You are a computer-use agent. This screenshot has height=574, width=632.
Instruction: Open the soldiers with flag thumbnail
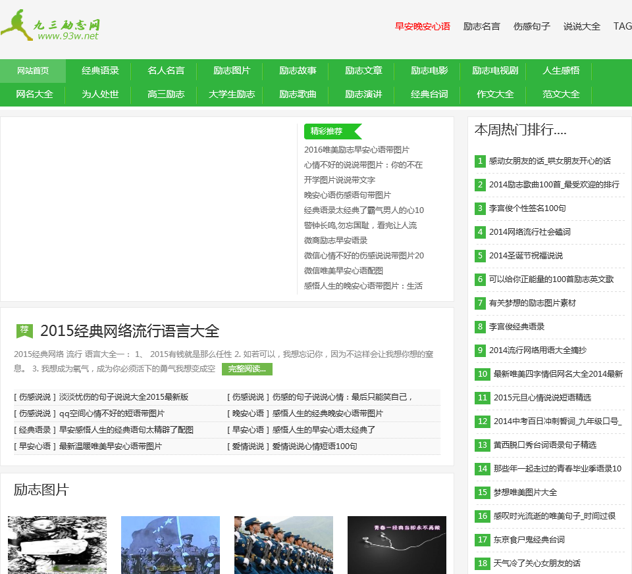click(x=171, y=545)
